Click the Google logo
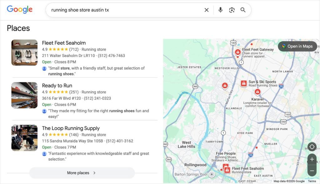320x184 pixels. coord(19,10)
